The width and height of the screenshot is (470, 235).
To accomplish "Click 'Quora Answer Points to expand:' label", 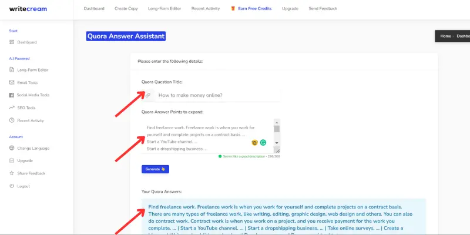I will point(172,112).
